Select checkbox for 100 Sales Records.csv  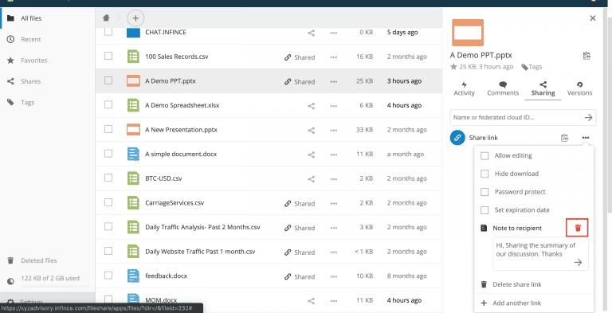pyautogui.click(x=108, y=57)
